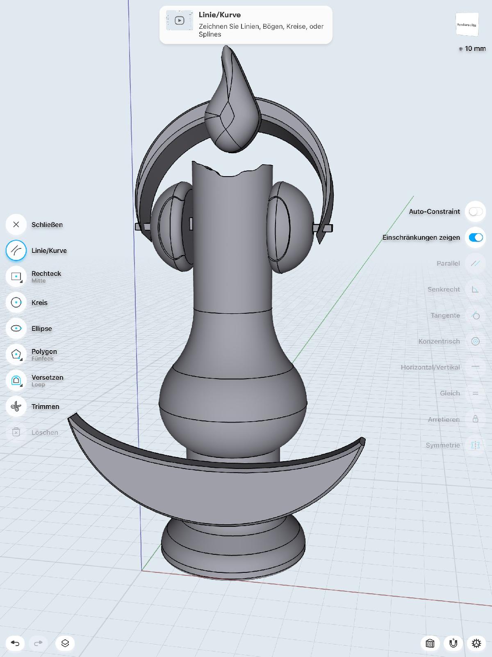Apply the Tangente constraint

pyautogui.click(x=475, y=315)
